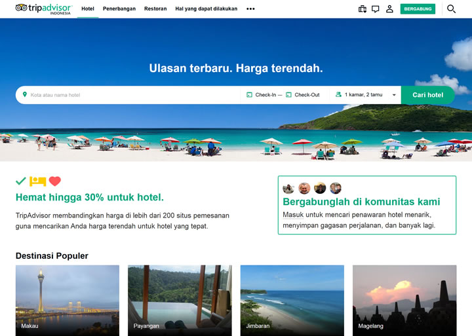Go to the Penerbangan menu item
Viewport: 472px width, 336px height.
point(119,9)
